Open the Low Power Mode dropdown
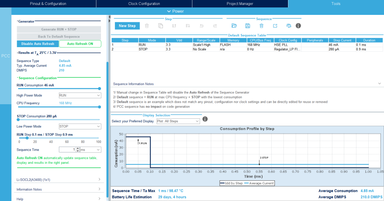Viewport: 384px width, 201px height. point(80,127)
